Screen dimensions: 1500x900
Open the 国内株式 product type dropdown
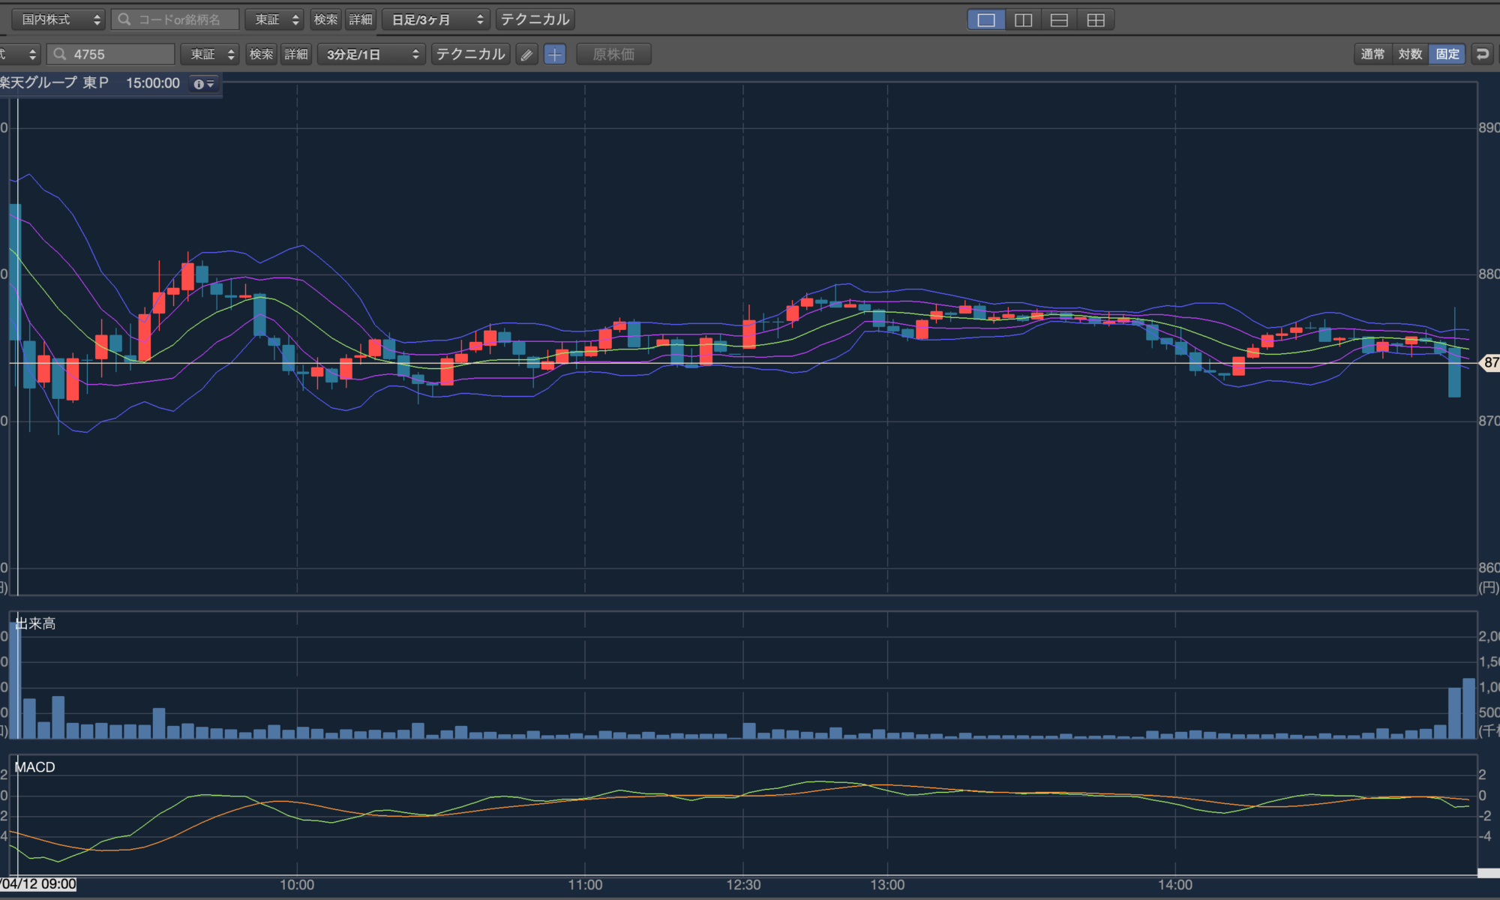(58, 19)
